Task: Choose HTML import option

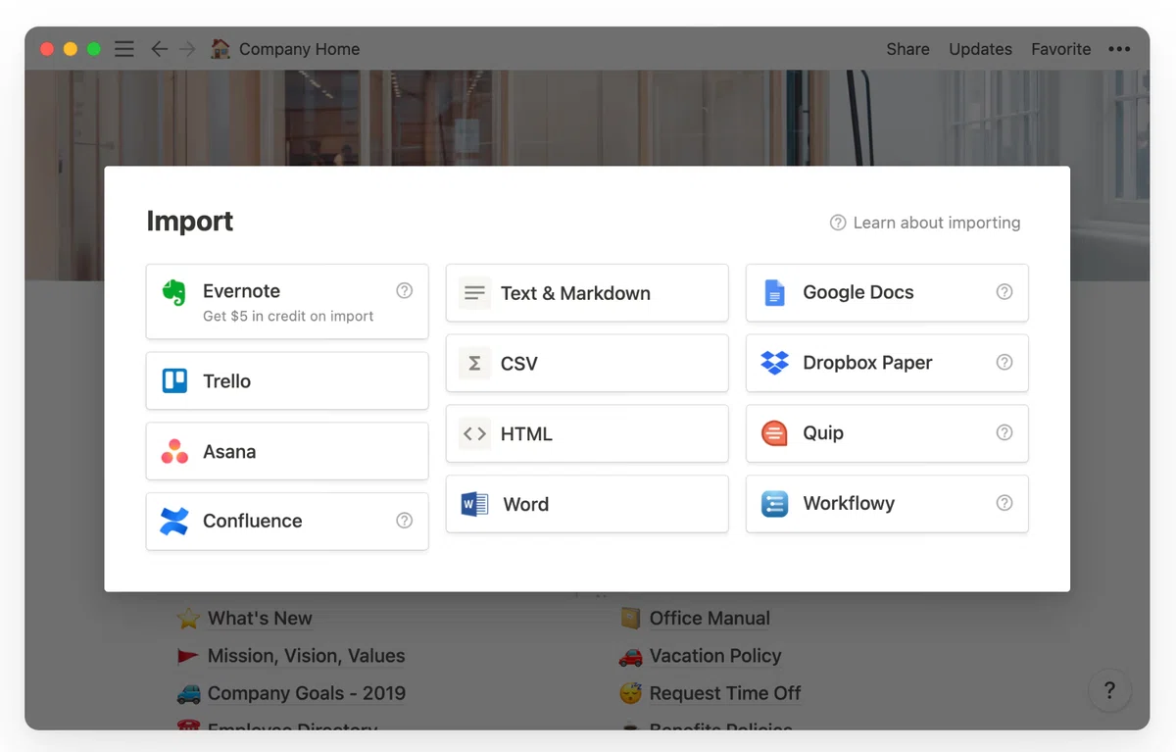Action: pyautogui.click(x=587, y=433)
